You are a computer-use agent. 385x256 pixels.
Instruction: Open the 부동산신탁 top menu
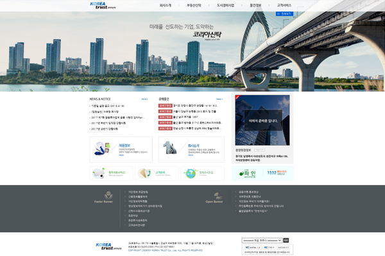click(x=194, y=5)
